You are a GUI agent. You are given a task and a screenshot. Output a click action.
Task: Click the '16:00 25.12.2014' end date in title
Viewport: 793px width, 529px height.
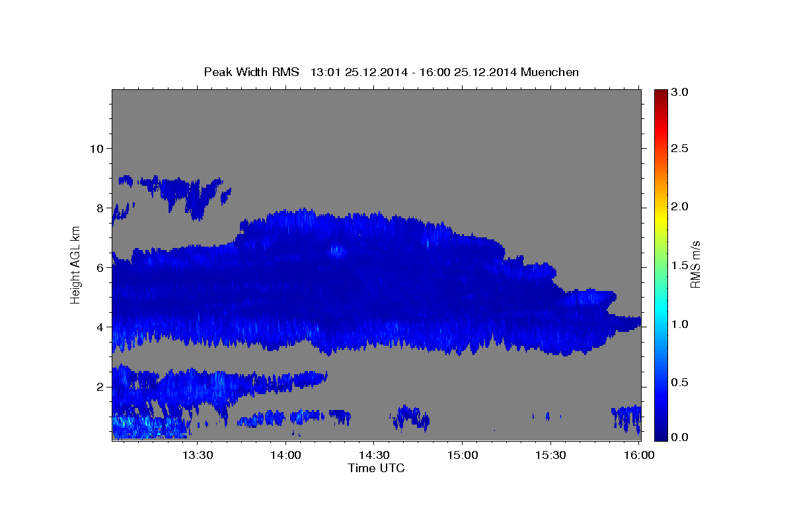pos(467,72)
